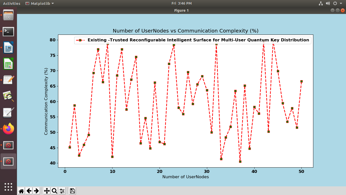Select the Pan axes tool

(x=47, y=191)
